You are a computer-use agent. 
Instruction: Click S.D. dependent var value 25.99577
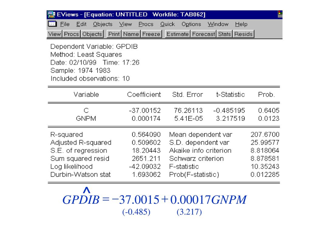tap(265, 143)
